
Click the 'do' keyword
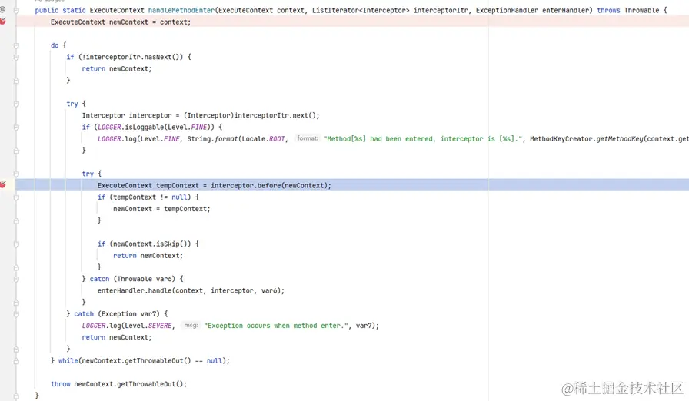(55, 45)
